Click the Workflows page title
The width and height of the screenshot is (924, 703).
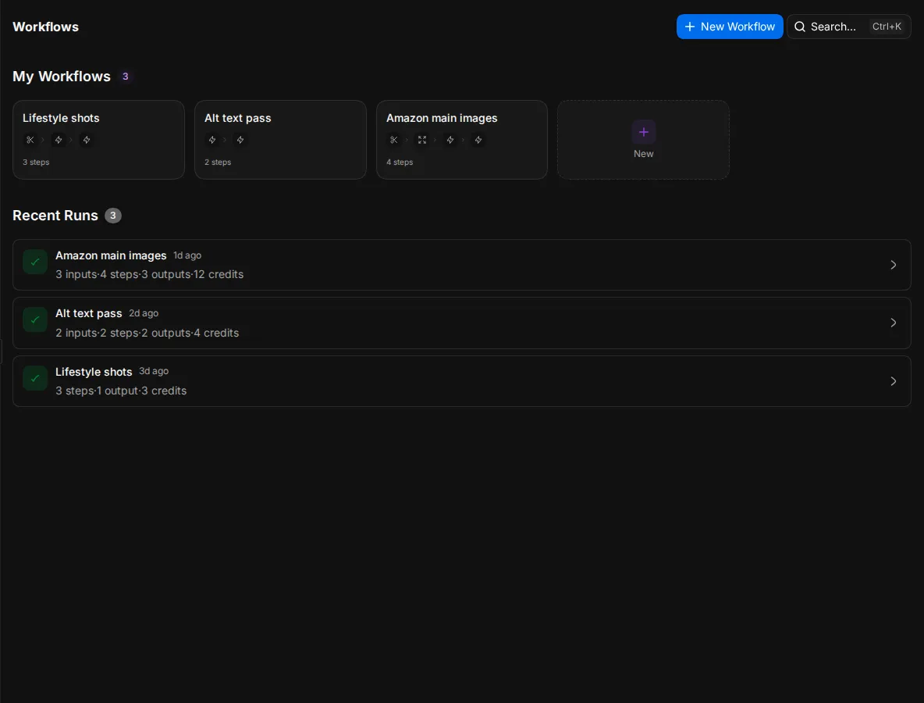click(45, 27)
